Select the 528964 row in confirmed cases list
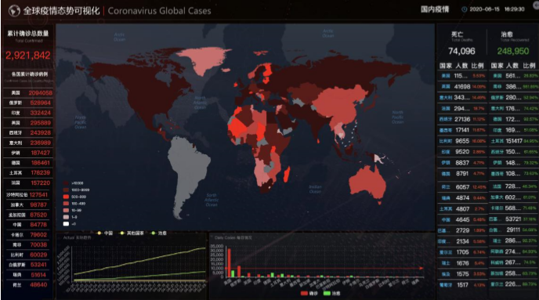 28,103
